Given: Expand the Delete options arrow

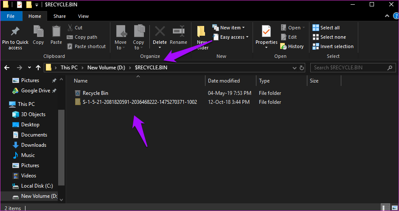Looking at the screenshot, I should point(160,48).
